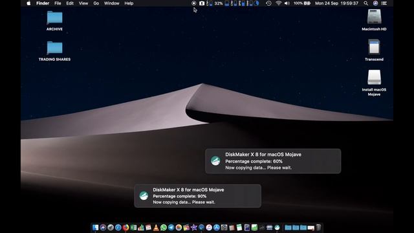Open the Go menu

96,3
